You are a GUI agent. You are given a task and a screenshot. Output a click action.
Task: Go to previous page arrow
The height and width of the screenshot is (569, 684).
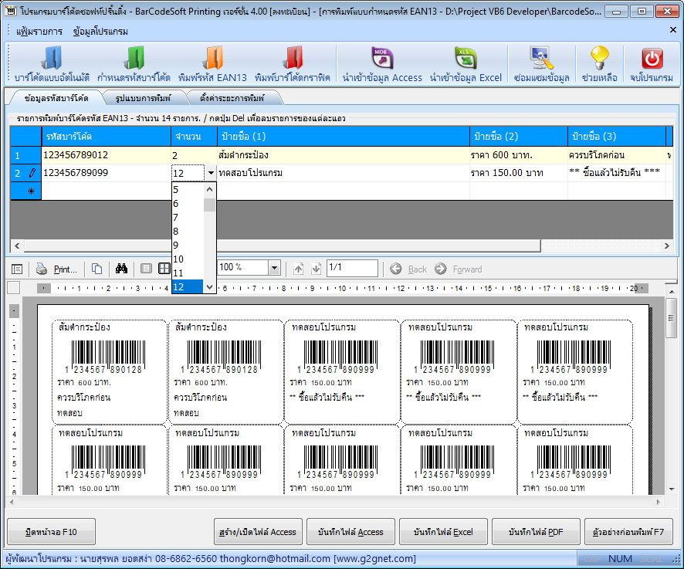tap(298, 269)
